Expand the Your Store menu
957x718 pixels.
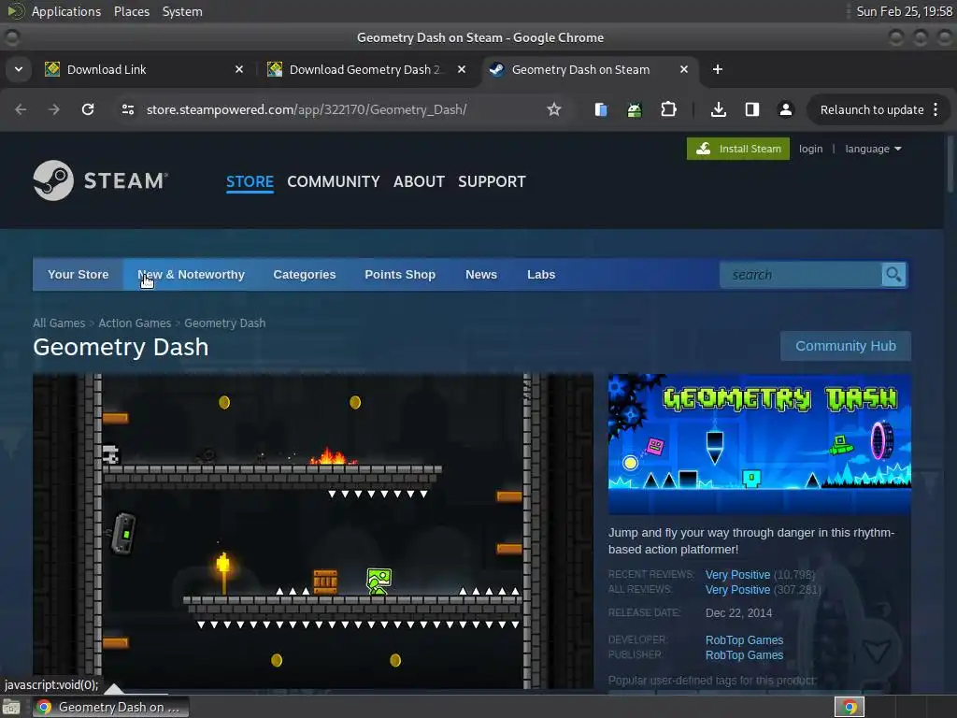point(79,275)
